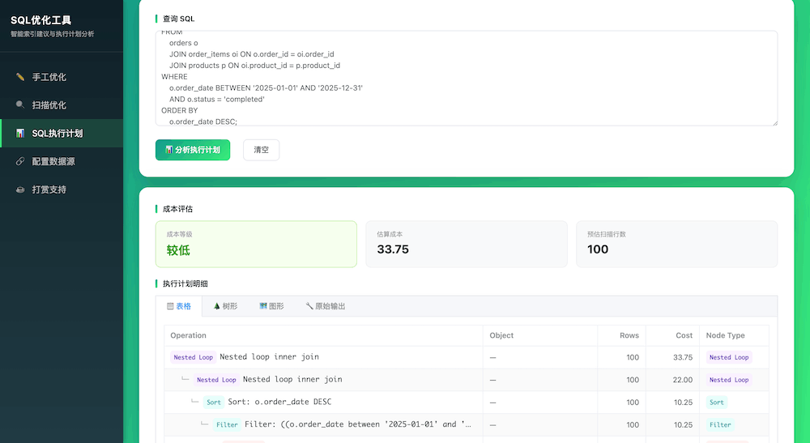The height and width of the screenshot is (443, 810).
Task: Switch to the 原始输出 tab
Action: [x=325, y=306]
